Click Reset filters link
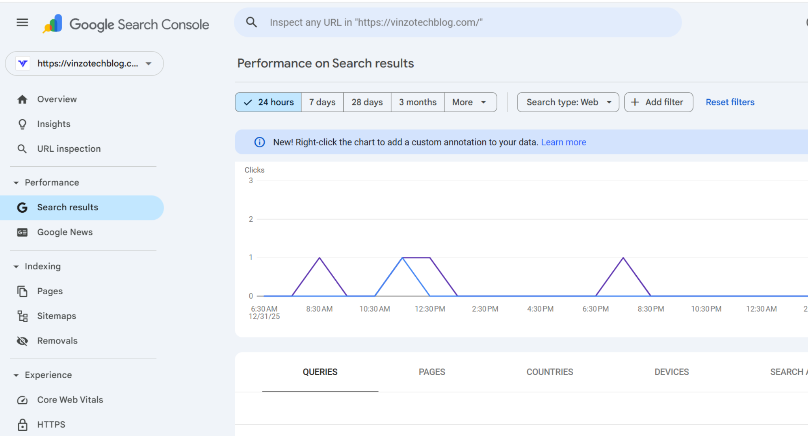 point(730,102)
